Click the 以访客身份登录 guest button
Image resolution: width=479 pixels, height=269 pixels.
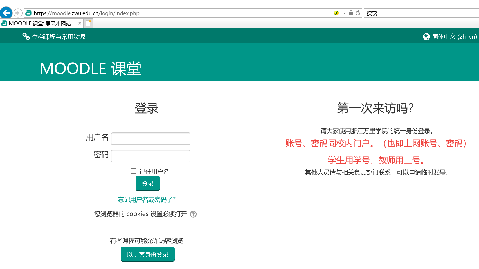click(147, 254)
